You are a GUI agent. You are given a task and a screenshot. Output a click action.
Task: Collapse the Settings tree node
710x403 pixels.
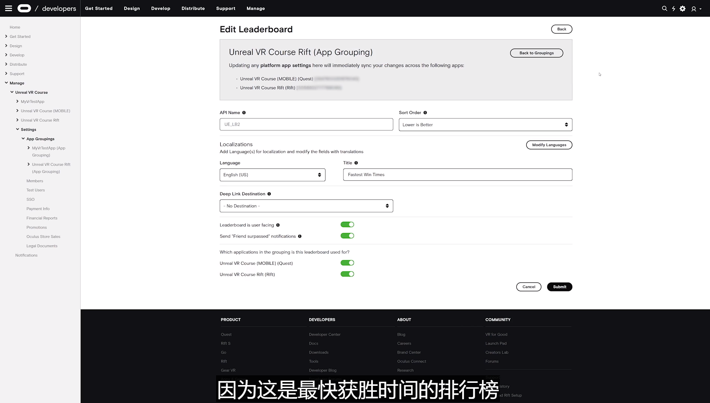point(18,129)
